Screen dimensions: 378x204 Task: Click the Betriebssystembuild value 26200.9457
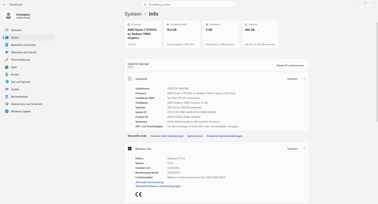[174, 173]
